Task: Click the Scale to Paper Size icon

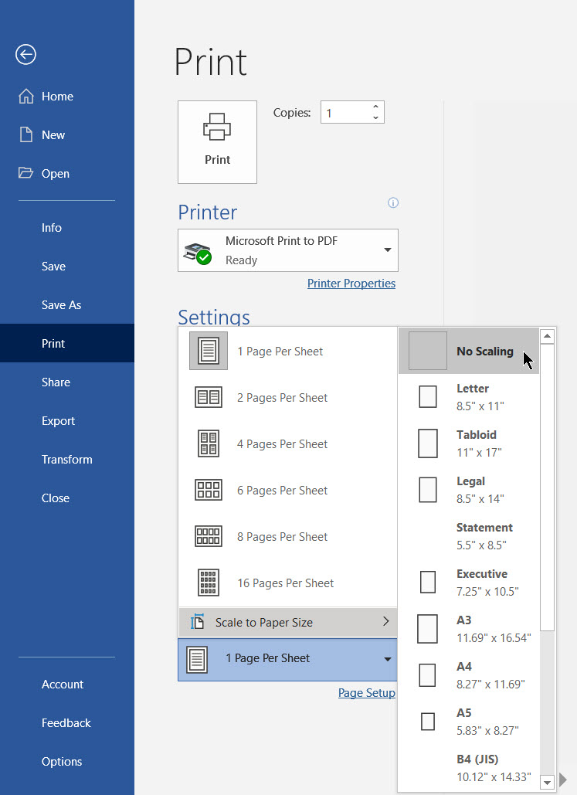Action: (197, 622)
